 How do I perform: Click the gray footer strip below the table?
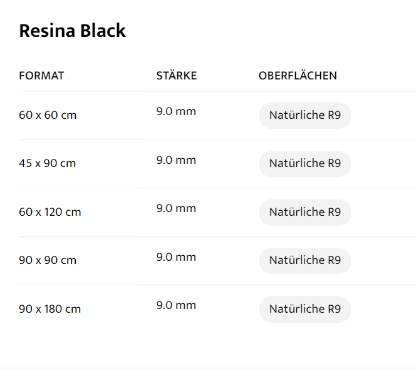[x=208, y=365]
